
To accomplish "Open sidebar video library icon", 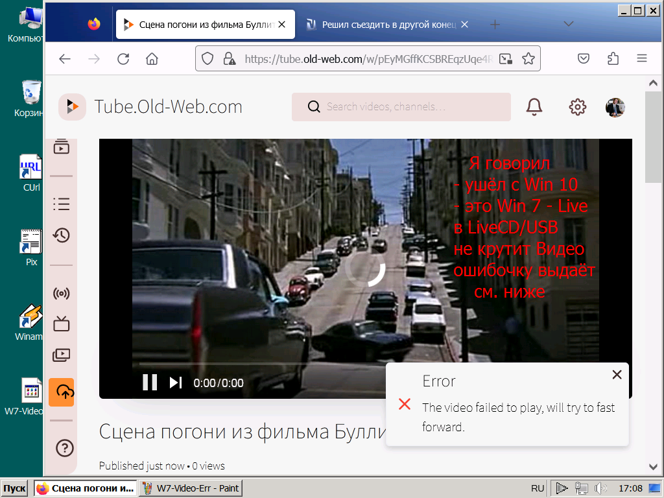I will tap(62, 355).
